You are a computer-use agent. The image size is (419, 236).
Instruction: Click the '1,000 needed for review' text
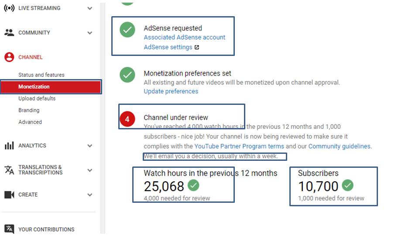coord(331,198)
